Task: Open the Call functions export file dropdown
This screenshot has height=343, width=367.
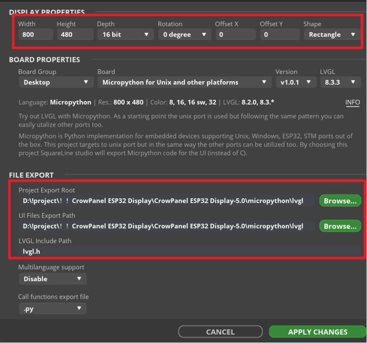Action: [x=53, y=309]
